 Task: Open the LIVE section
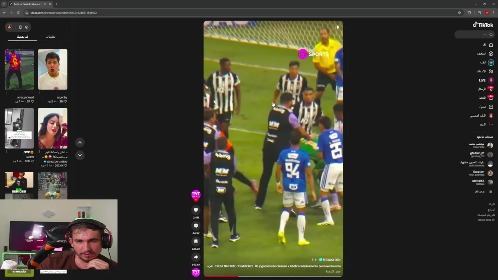(x=486, y=80)
